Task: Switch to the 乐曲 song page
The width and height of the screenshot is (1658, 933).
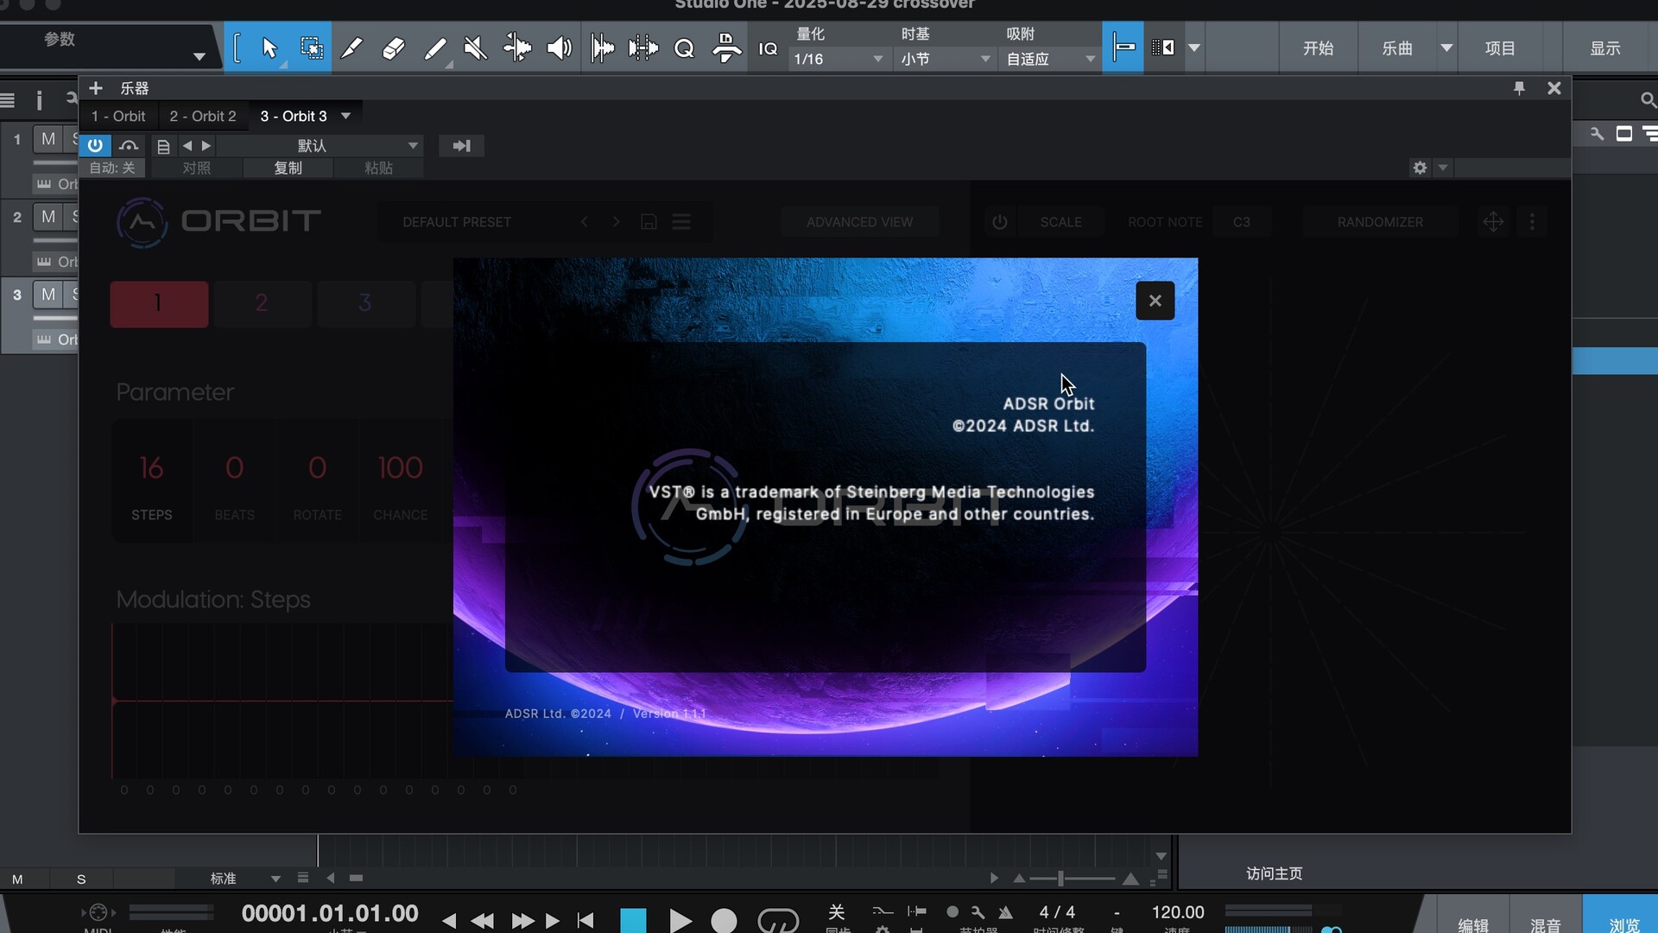Action: click(x=1396, y=48)
